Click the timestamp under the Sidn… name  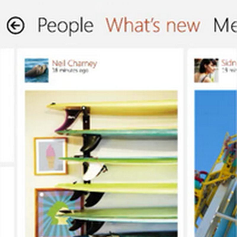[229, 70]
